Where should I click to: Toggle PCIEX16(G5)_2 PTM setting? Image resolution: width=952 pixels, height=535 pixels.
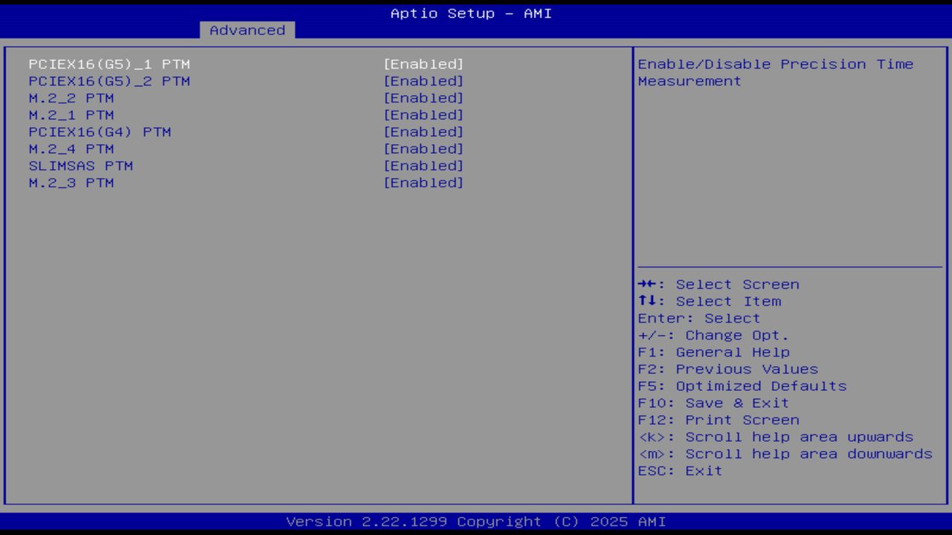click(x=424, y=80)
